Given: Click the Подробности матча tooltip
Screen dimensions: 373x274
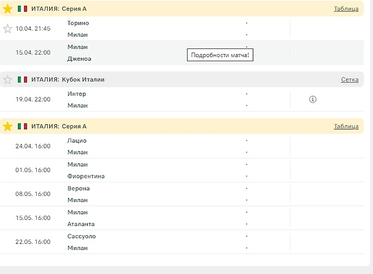Looking at the screenshot, I should click(x=220, y=55).
